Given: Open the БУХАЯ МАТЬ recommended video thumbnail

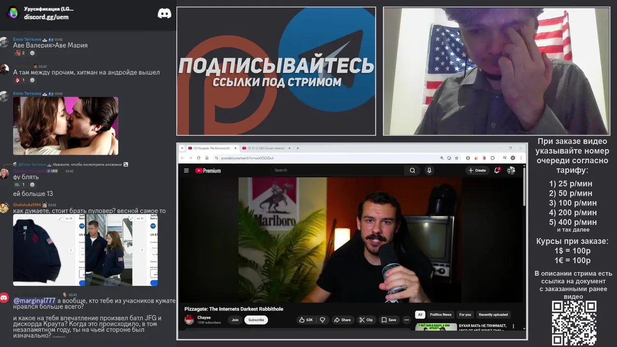Looking at the screenshot, I should (436, 327).
